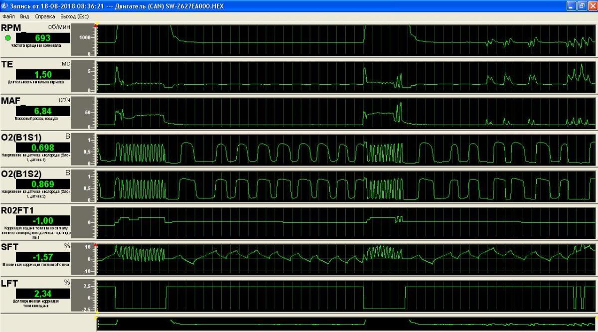Select the SFT value -1,57

click(x=43, y=257)
